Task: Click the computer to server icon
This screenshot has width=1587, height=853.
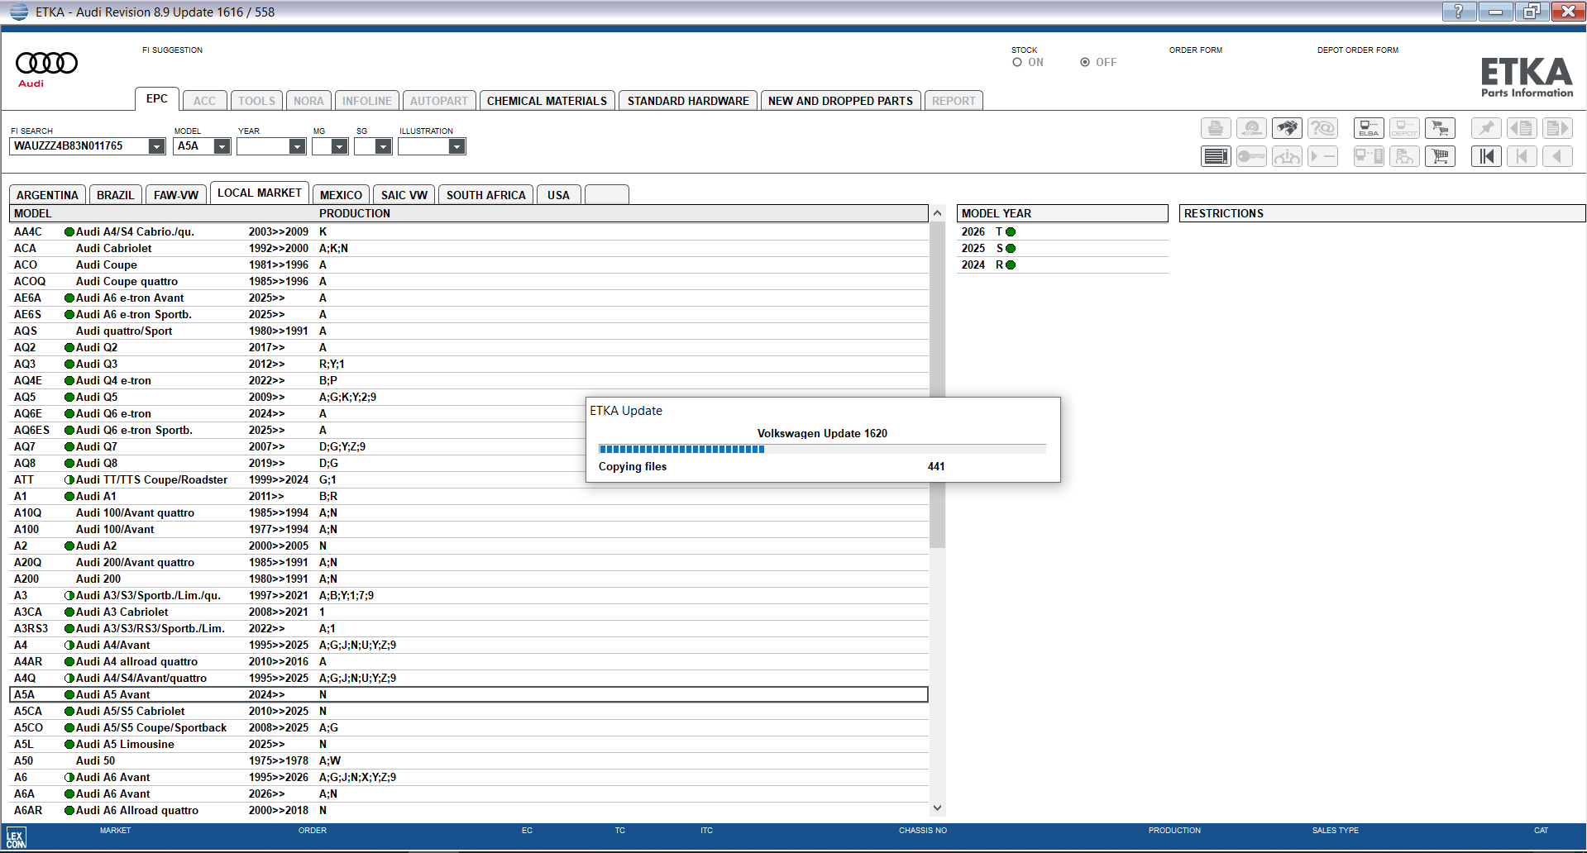Action: pos(1369,156)
